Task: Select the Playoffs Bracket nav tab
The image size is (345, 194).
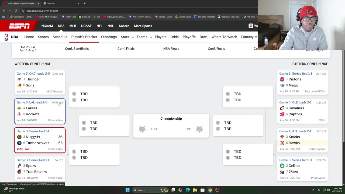Action: point(84,37)
